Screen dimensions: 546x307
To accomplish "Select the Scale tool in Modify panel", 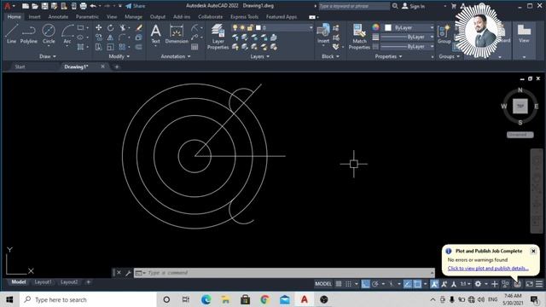I will (x=110, y=47).
